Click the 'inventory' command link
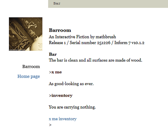The image size is (168, 140). [68, 119]
